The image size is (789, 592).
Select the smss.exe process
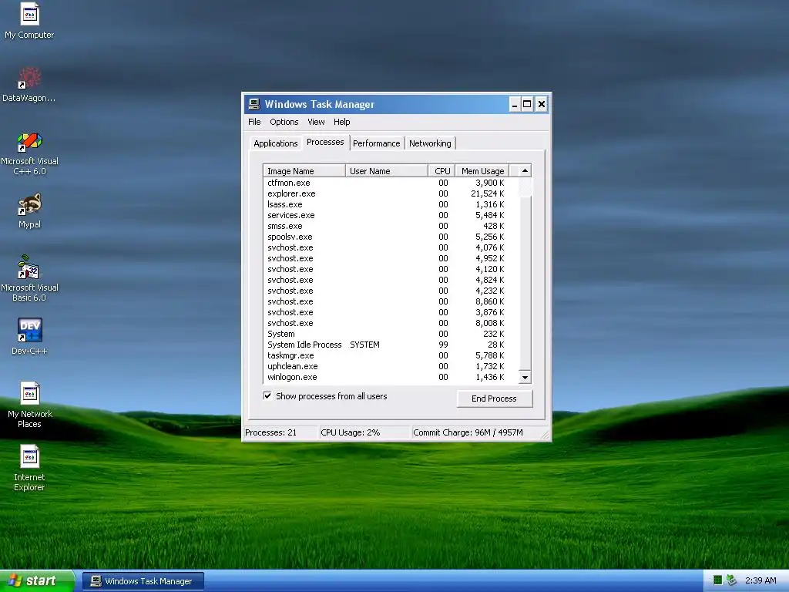pyautogui.click(x=391, y=226)
